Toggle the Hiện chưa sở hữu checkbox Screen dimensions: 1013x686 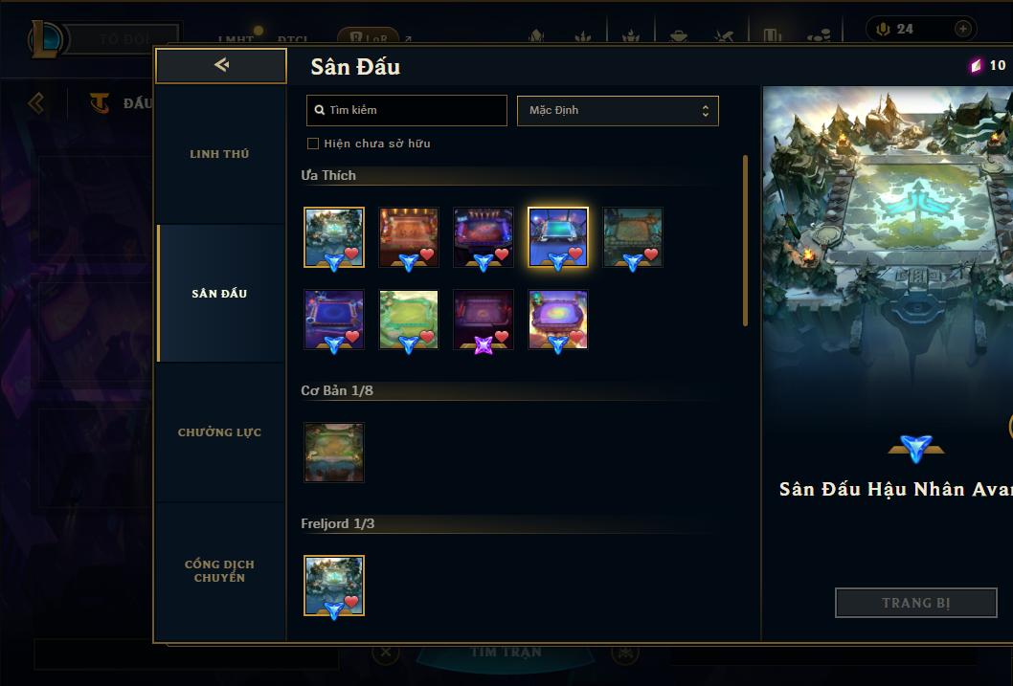pyautogui.click(x=313, y=144)
